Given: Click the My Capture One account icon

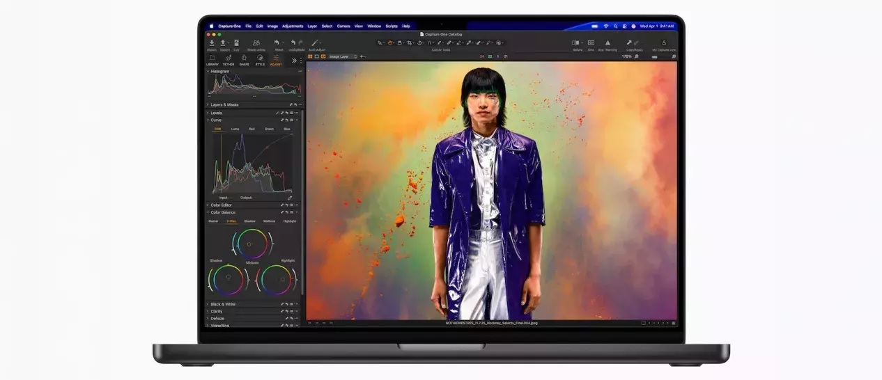Looking at the screenshot, I should (x=663, y=43).
